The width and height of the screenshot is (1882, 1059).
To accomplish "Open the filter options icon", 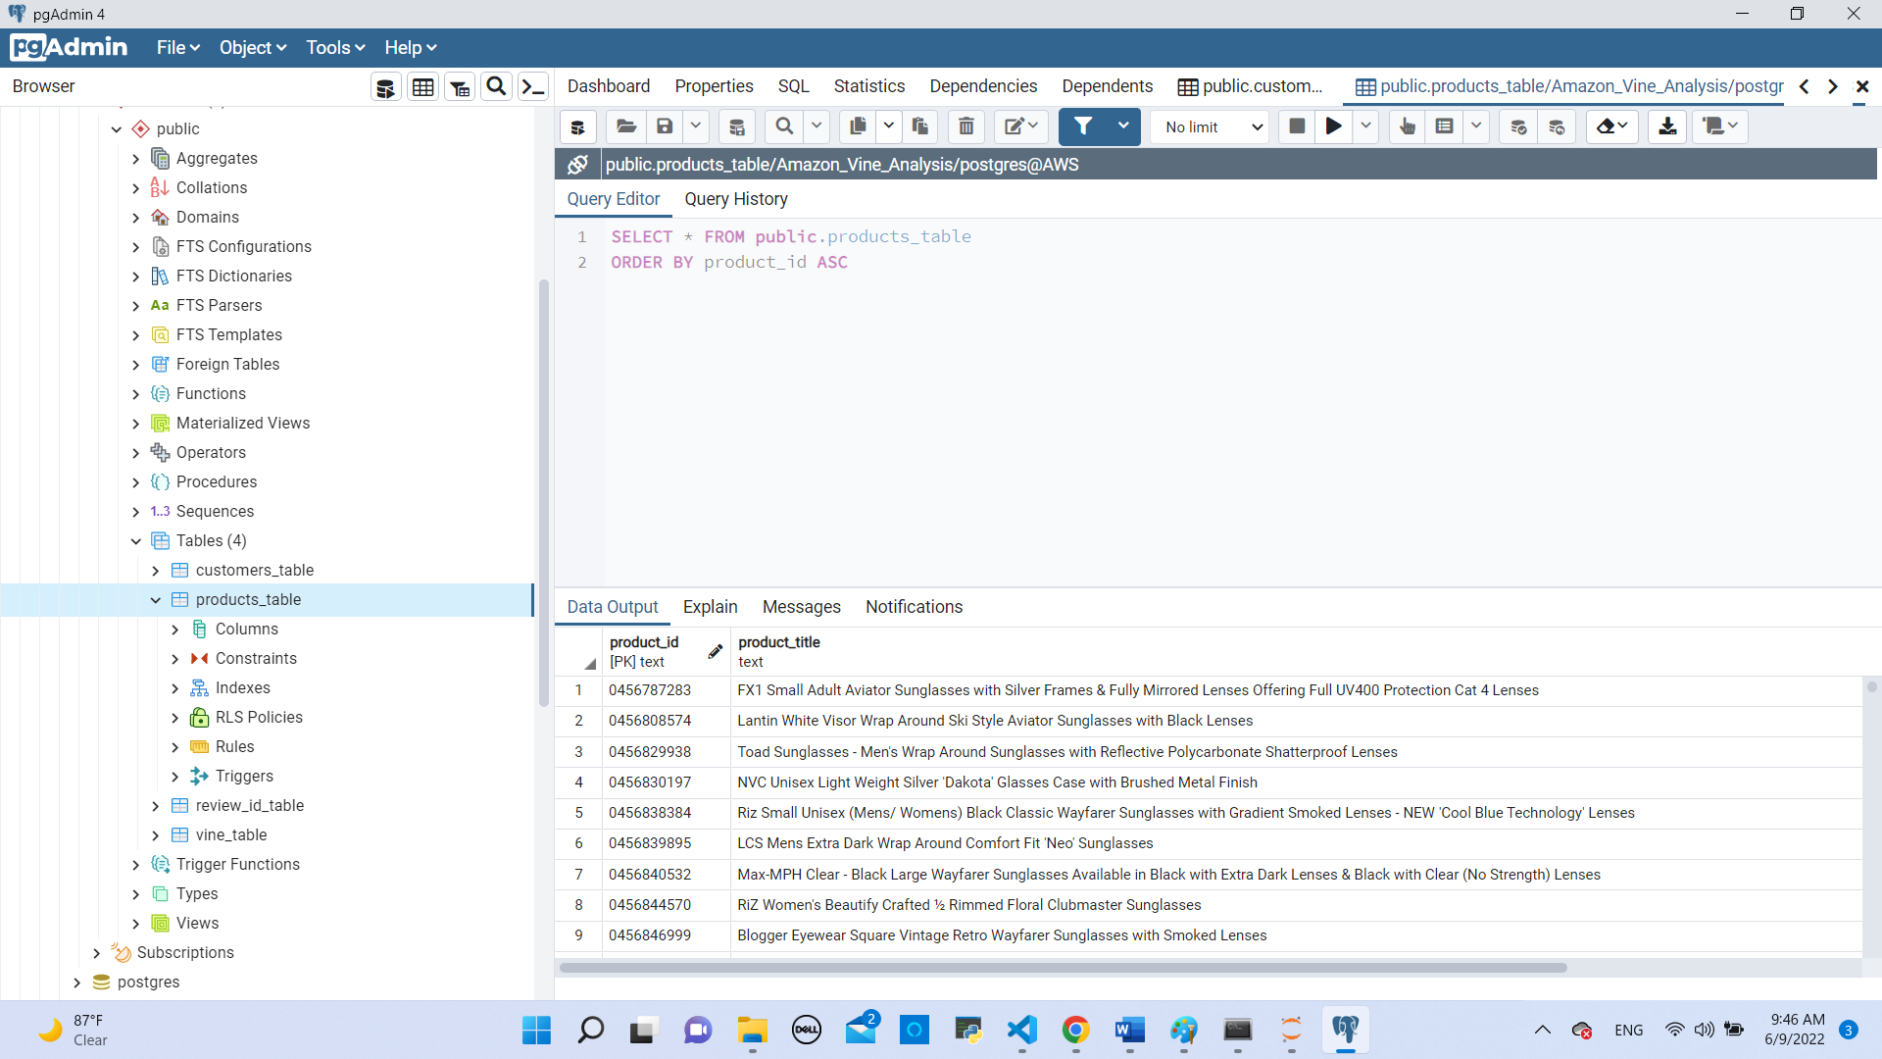I will point(1083,126).
